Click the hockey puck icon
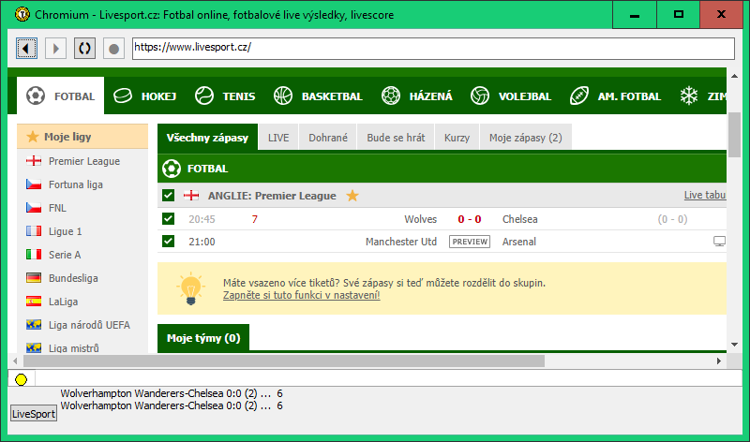The width and height of the screenshot is (750, 442). [123, 96]
